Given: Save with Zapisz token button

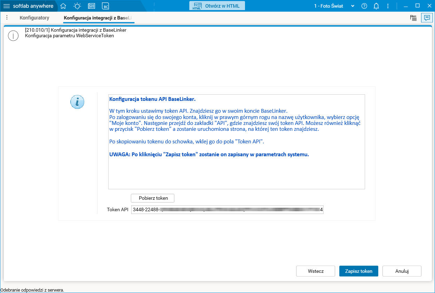Looking at the screenshot, I should click(x=359, y=271).
